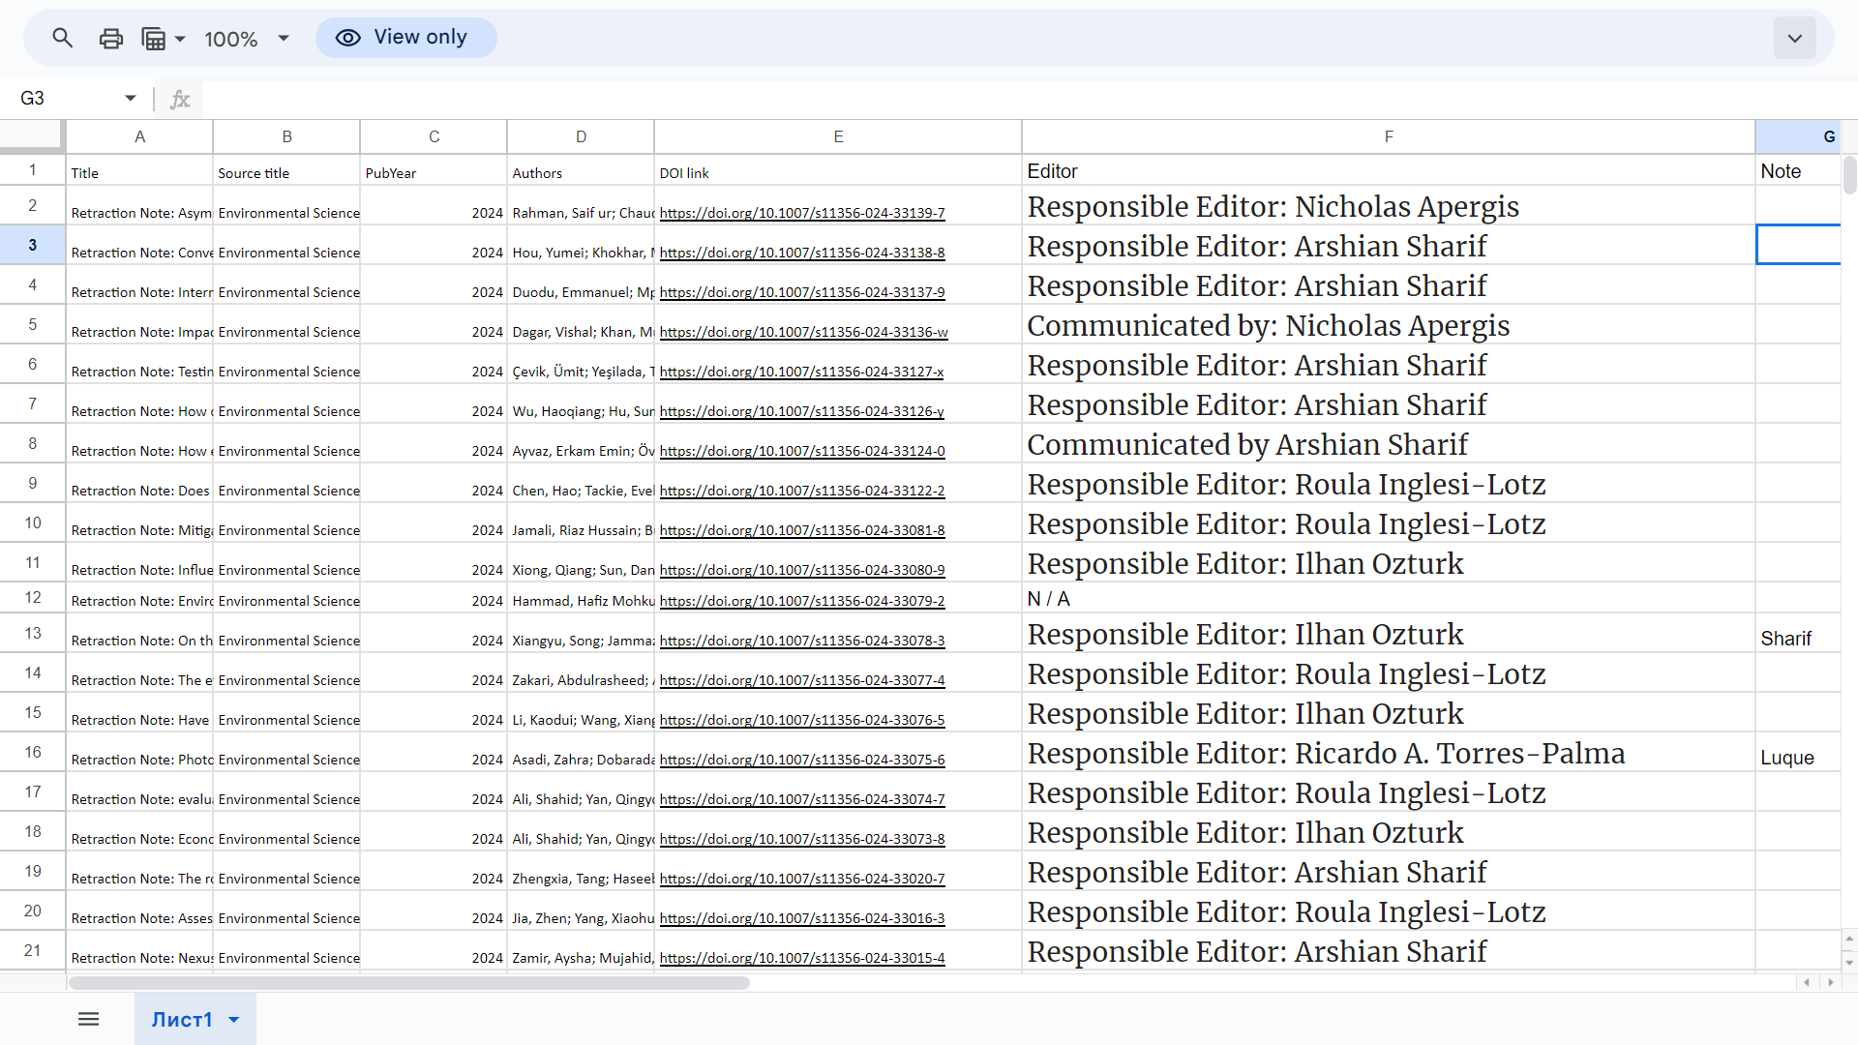Click the print icon
This screenshot has height=1045, width=1858.
111,38
